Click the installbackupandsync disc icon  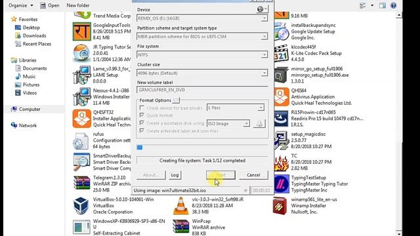point(281,31)
